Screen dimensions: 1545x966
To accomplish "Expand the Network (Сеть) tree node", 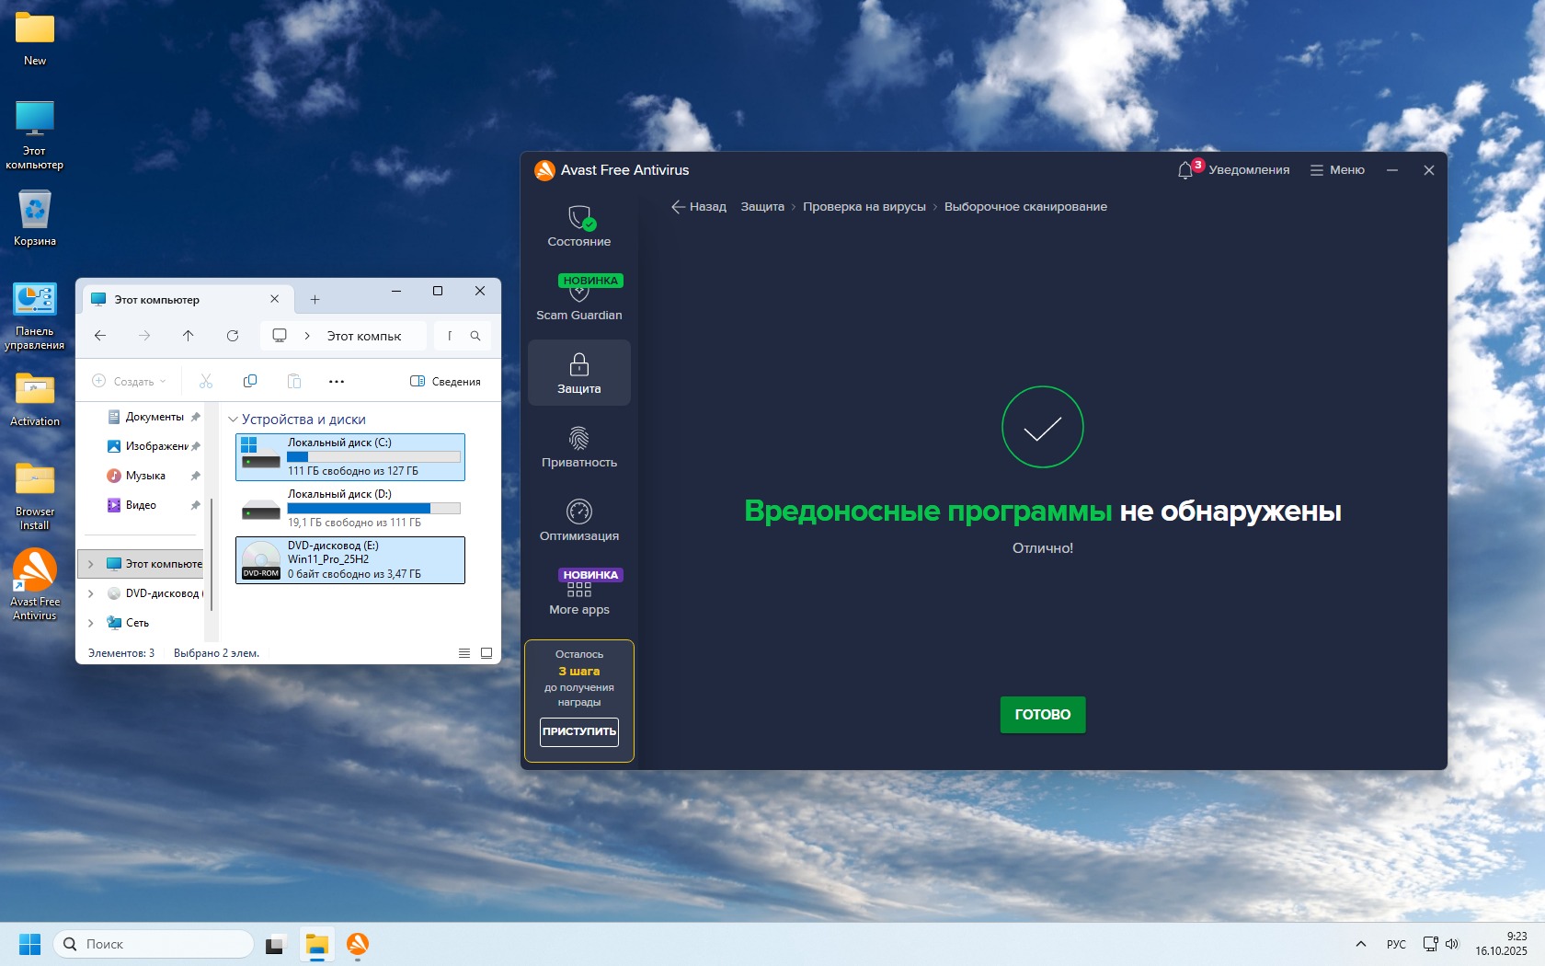I will point(91,623).
